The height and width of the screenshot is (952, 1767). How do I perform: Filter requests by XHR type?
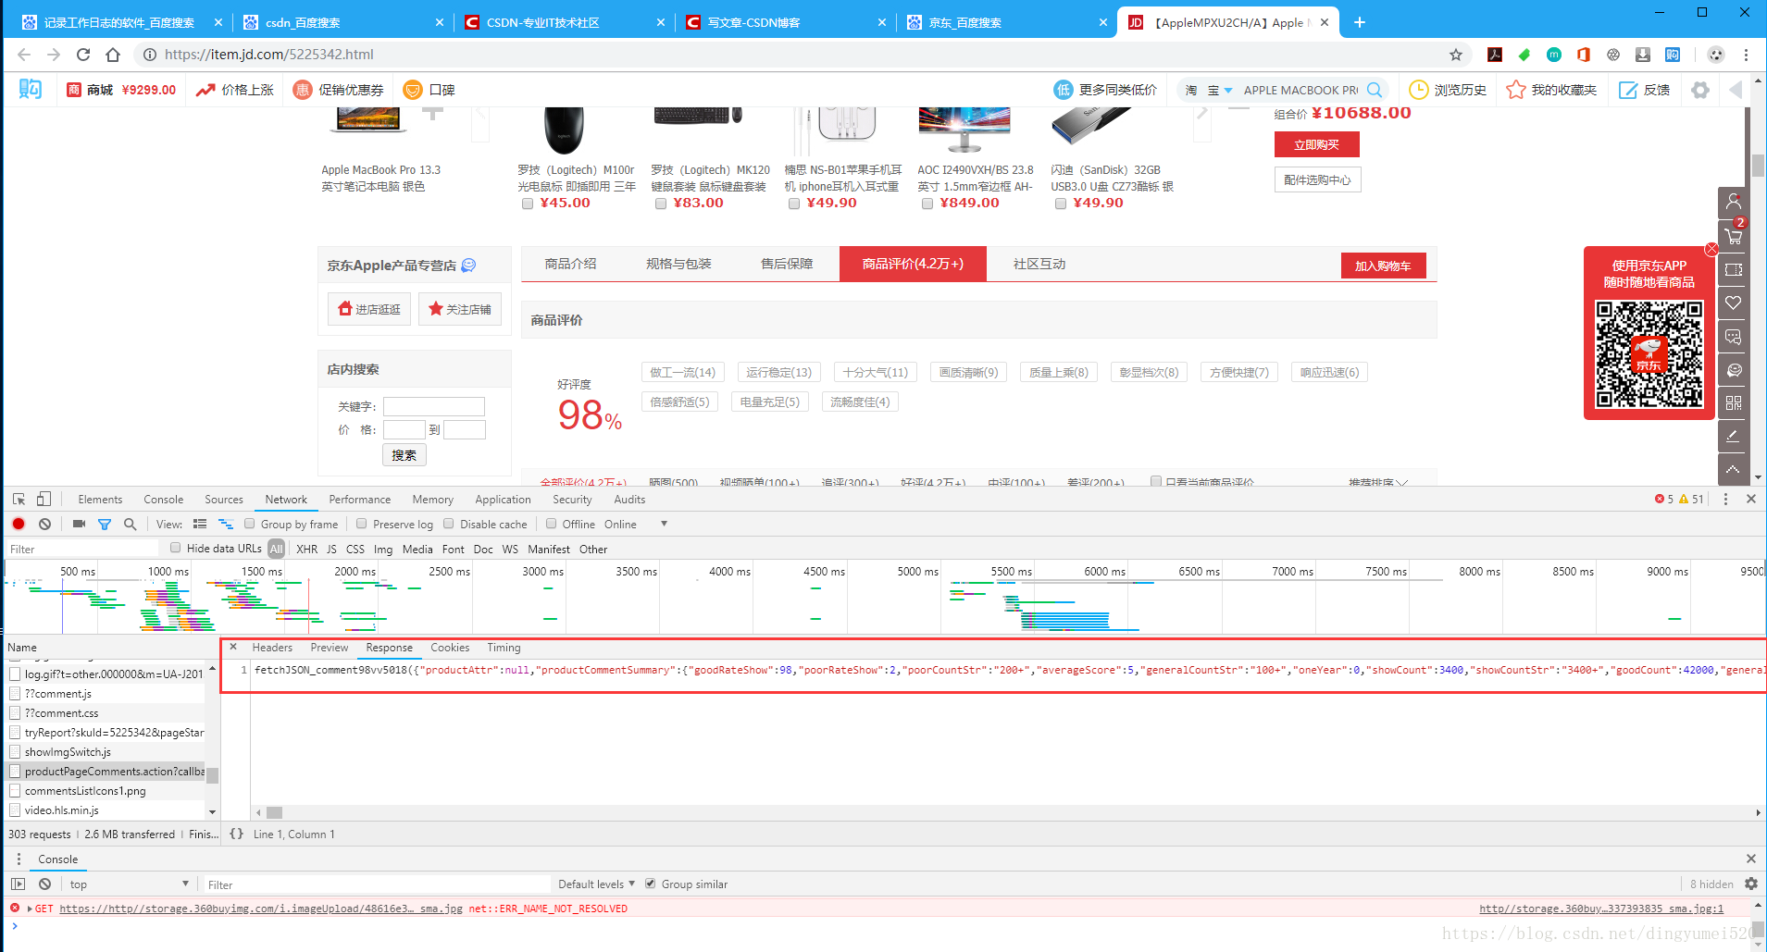[x=306, y=549]
